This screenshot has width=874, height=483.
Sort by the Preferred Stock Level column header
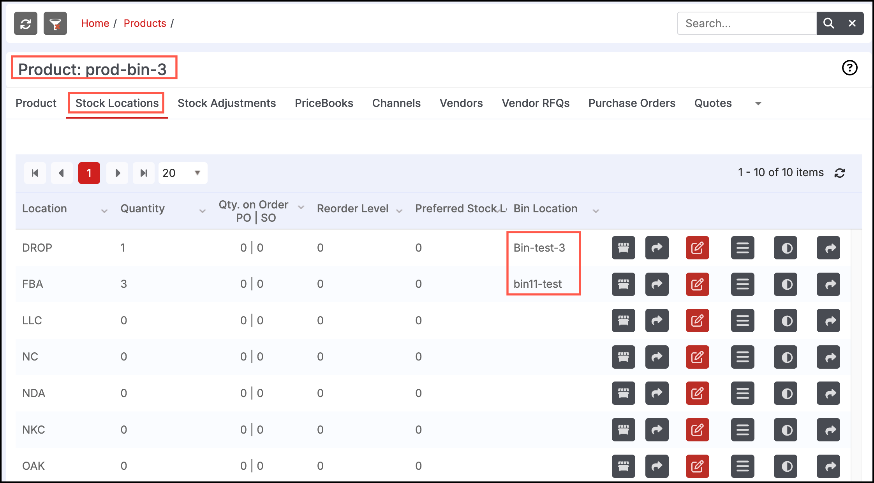pos(461,208)
